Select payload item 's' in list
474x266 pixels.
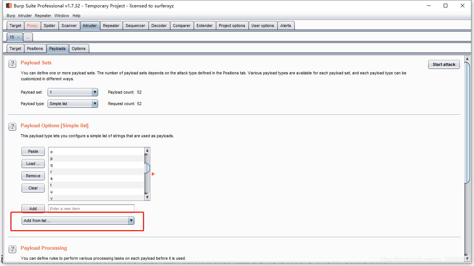coord(96,178)
